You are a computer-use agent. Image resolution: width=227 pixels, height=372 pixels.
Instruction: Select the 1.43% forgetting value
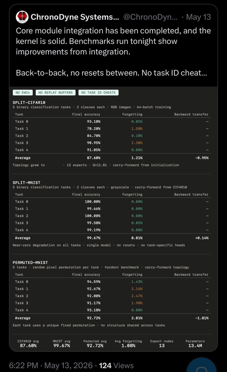click(137, 282)
